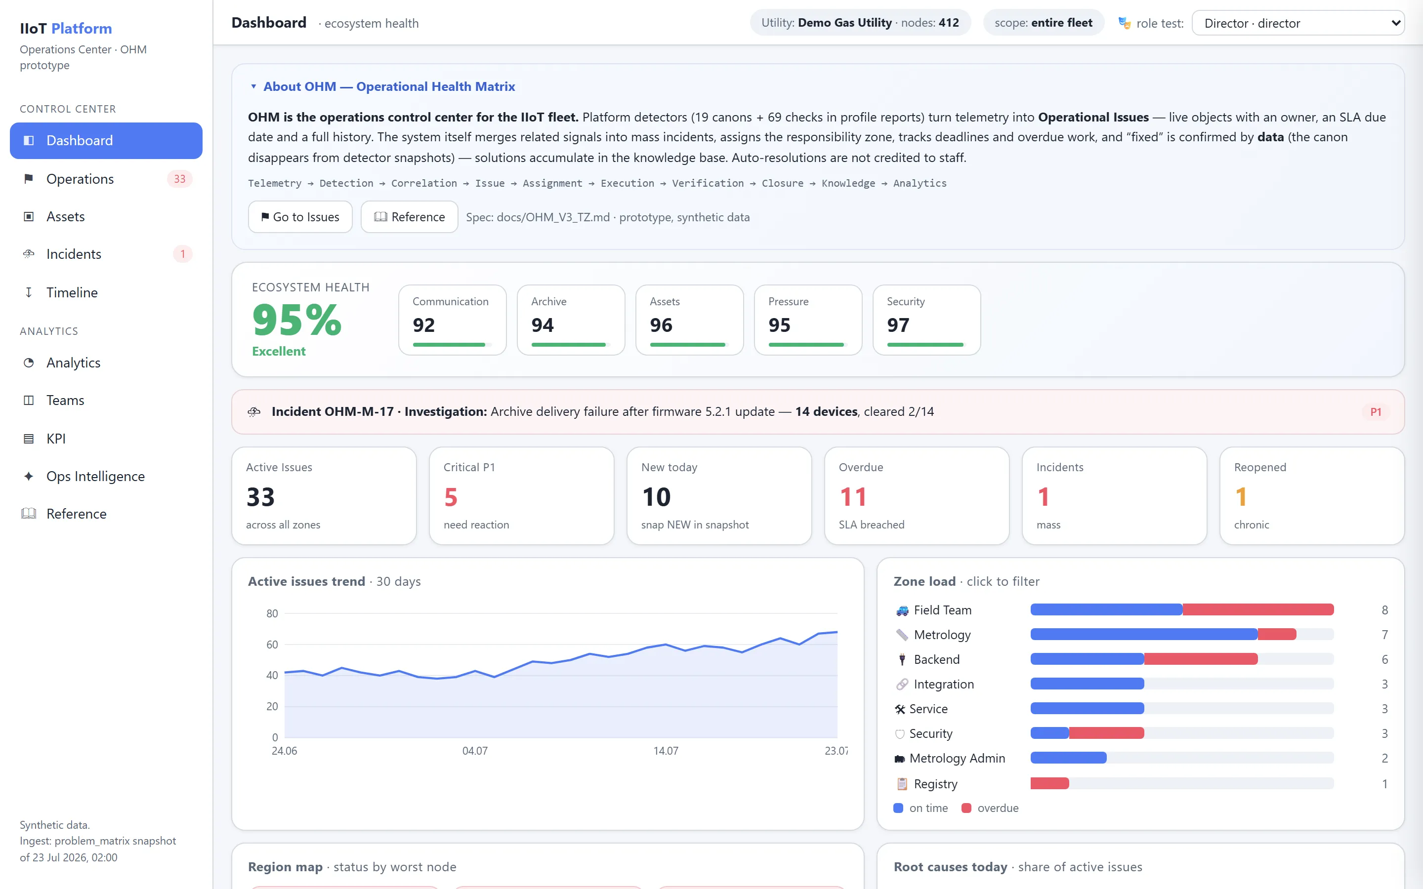Viewport: 1423px width, 889px height.
Task: Click the Reference button next to Go to Issues
Action: point(409,217)
